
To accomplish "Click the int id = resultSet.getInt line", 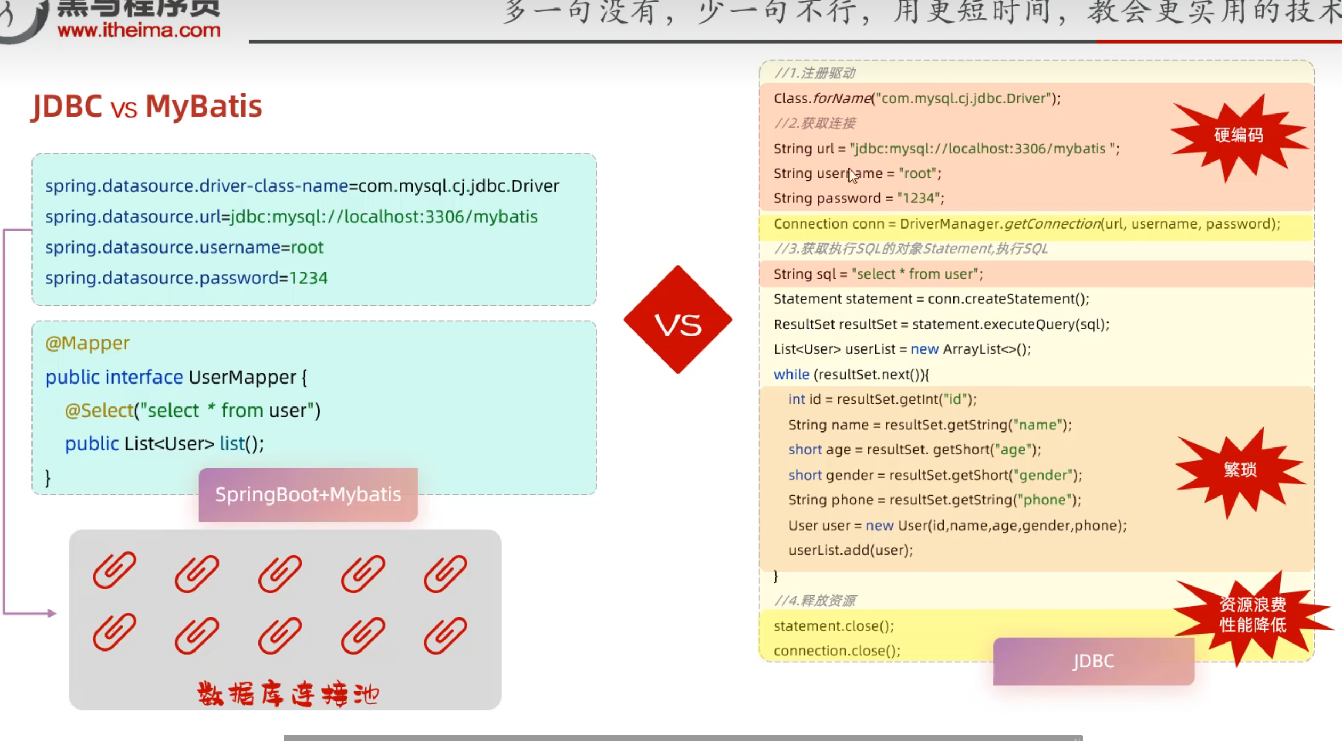I will [x=883, y=400].
